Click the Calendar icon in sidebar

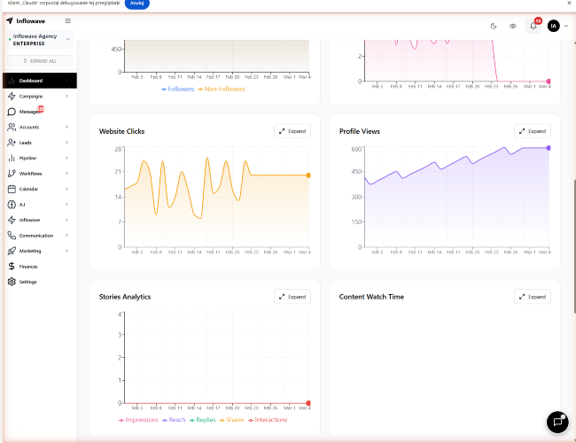tap(11, 189)
